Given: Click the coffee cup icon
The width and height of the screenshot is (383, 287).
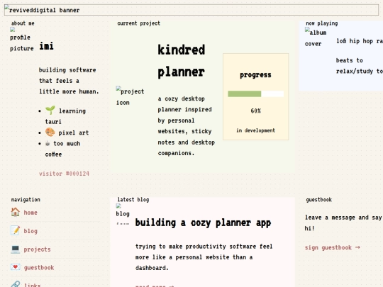Looking at the screenshot, I should [x=48, y=143].
